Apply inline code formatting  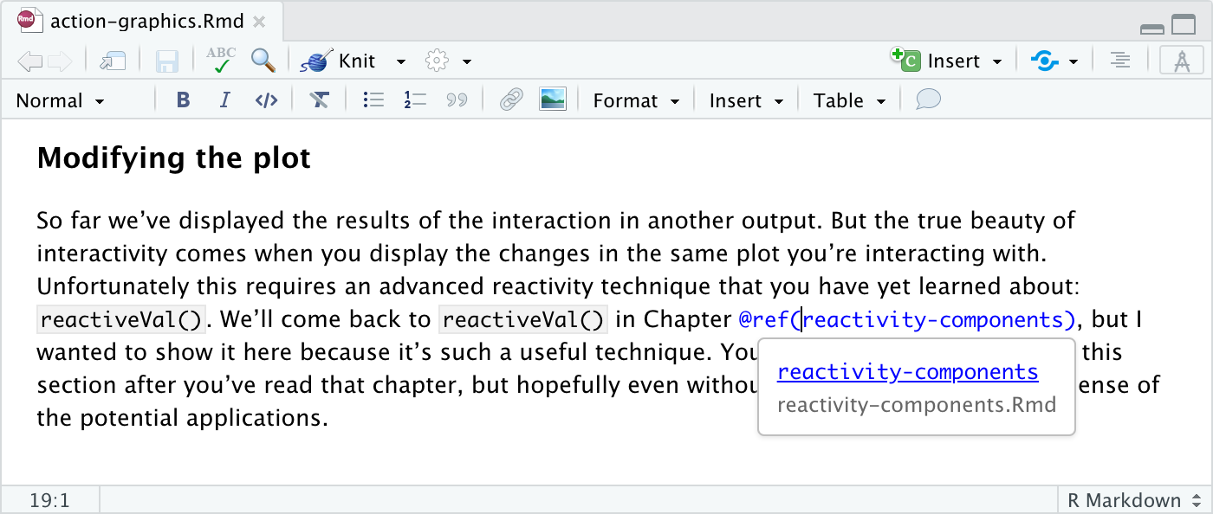(x=266, y=100)
